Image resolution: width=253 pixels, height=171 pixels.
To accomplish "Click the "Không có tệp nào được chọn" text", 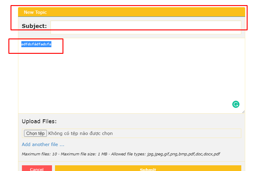I will 80,133.
